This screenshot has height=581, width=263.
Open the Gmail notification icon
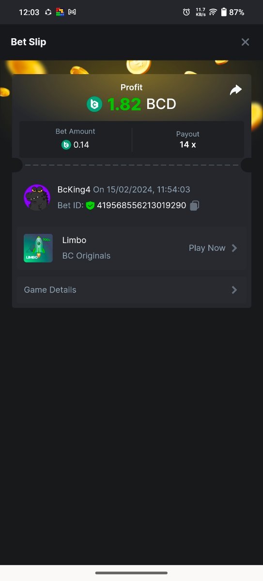(x=72, y=12)
